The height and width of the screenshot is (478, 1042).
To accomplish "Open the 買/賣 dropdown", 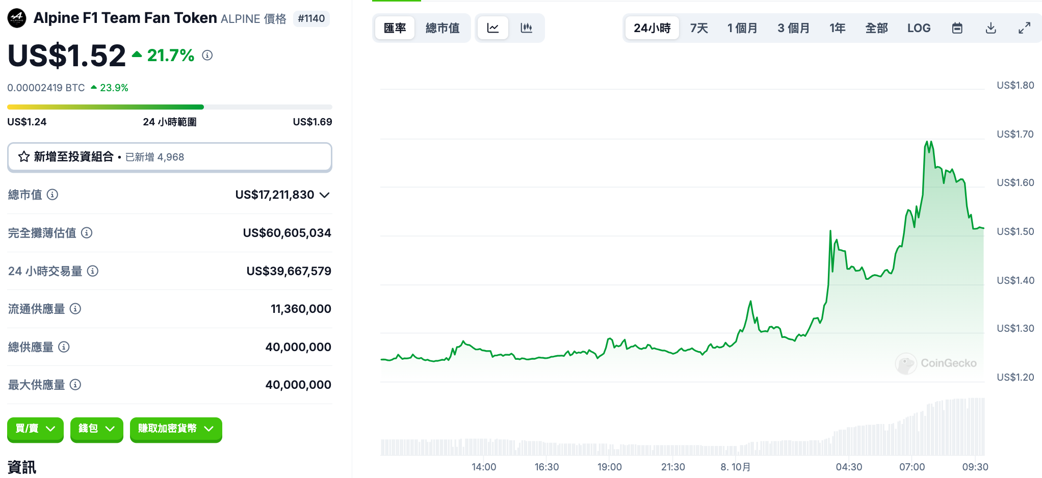I will (35, 429).
